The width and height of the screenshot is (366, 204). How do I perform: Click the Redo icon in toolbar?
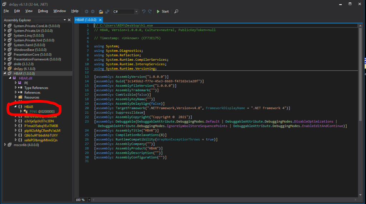click(x=150, y=11)
